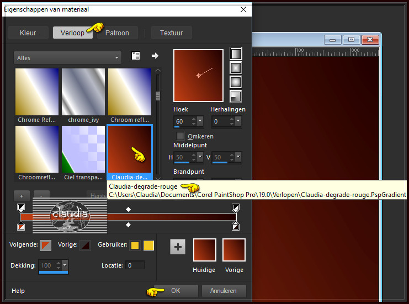Select the Chrome Ref... gradient thumbnail
Screen dimensions: 409x304
click(37, 92)
